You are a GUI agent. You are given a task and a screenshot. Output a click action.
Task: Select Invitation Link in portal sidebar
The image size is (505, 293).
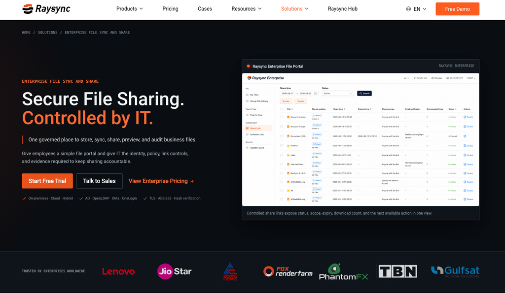tap(255, 134)
